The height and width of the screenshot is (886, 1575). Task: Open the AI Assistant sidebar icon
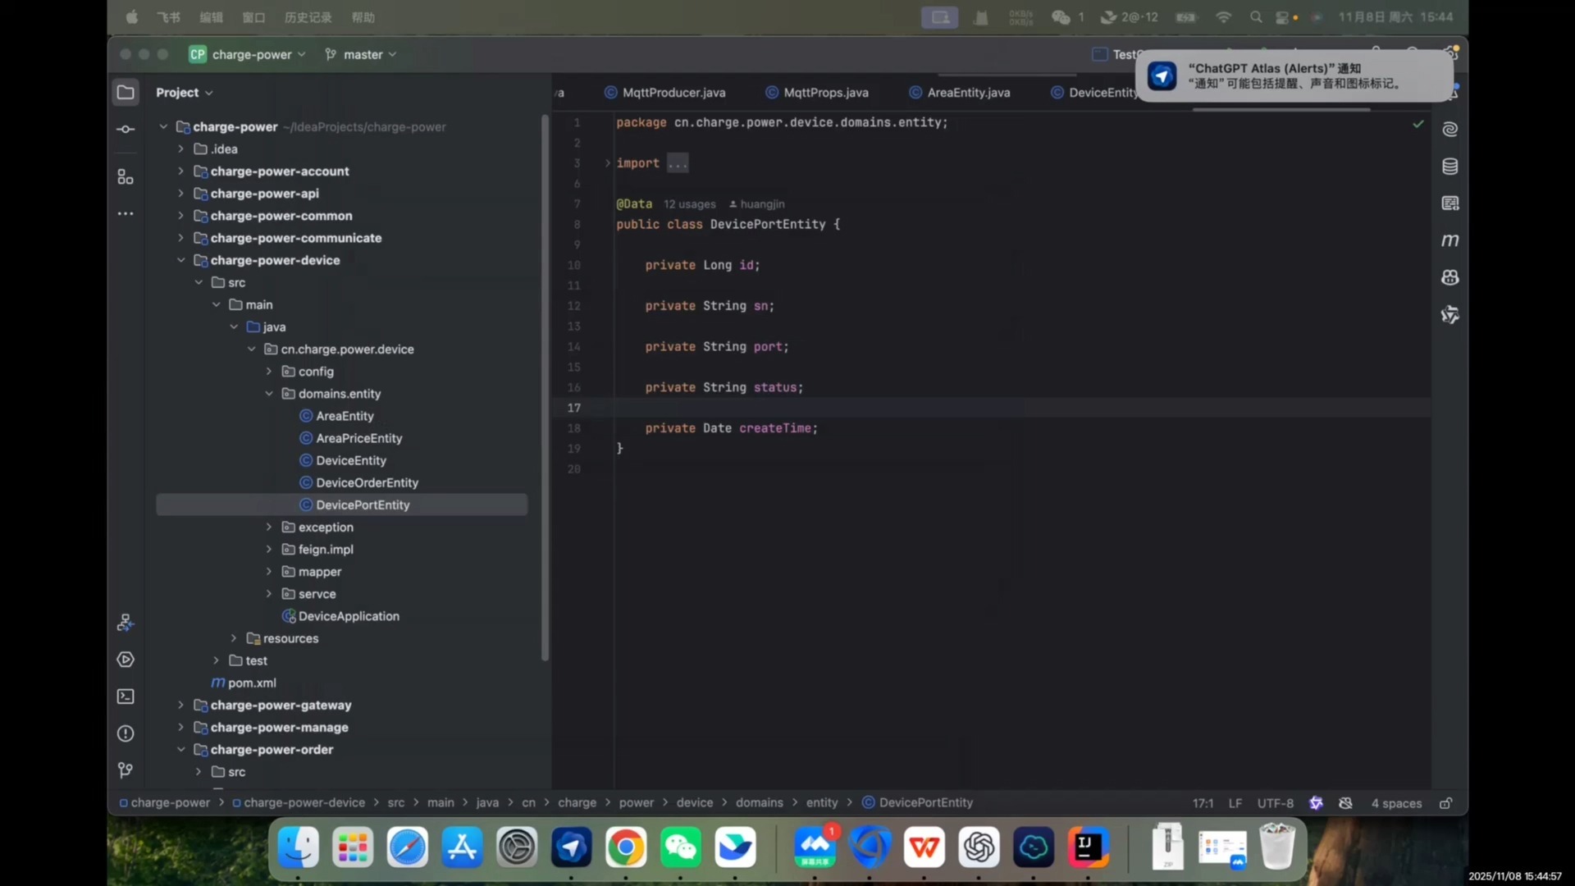tap(1449, 130)
